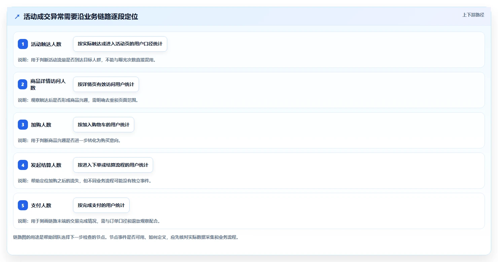Click the 按详情页有效访问用户统计 chip

click(x=106, y=84)
